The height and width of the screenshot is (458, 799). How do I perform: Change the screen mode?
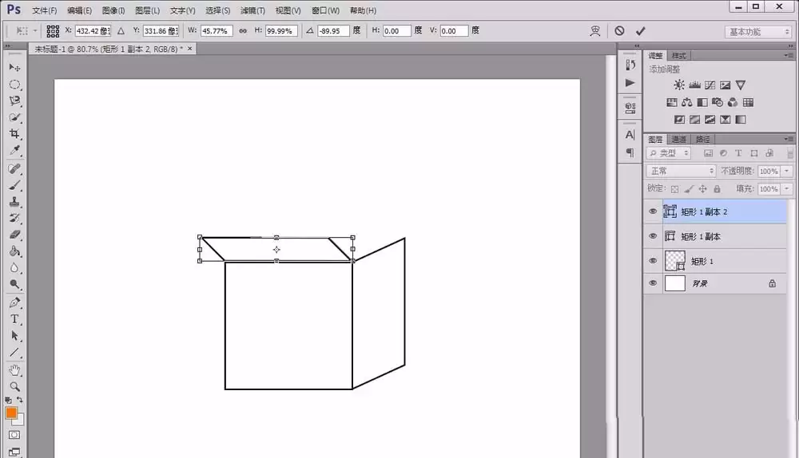(14, 452)
